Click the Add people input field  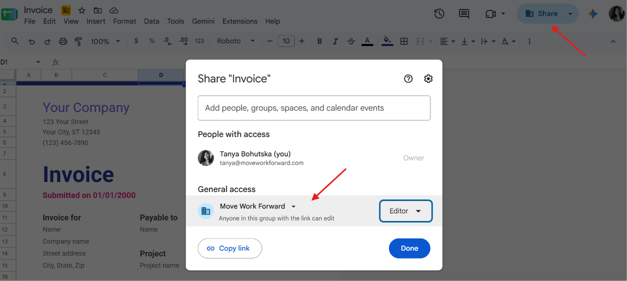tap(314, 108)
